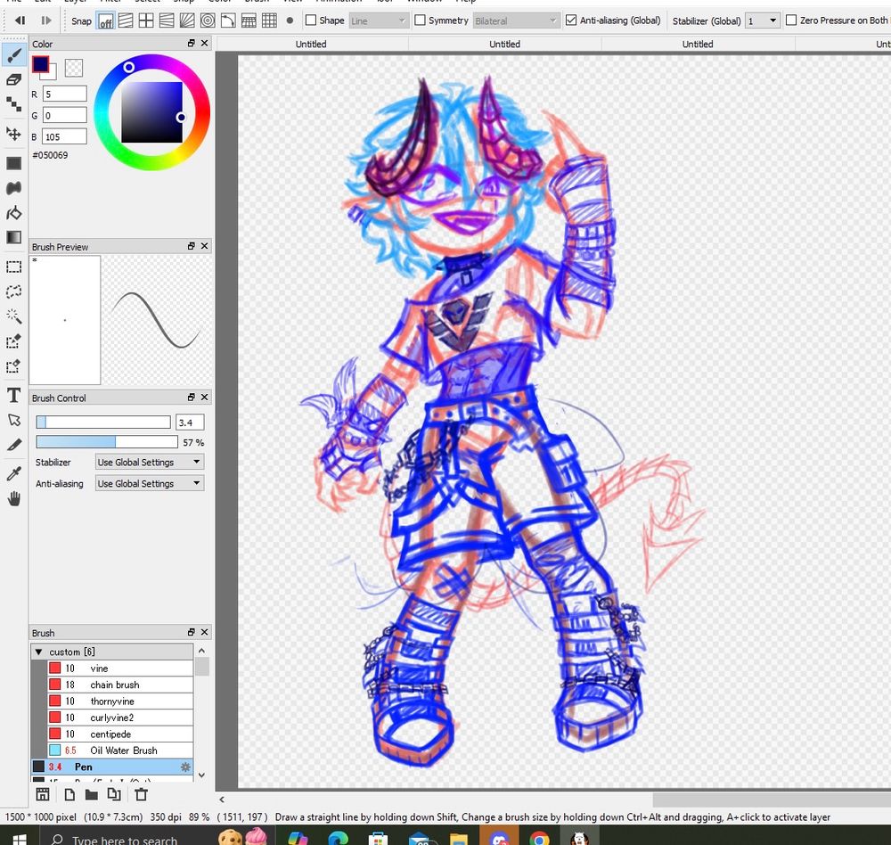The height and width of the screenshot is (845, 891).
Task: Click Windows Start button
Action: point(20,838)
